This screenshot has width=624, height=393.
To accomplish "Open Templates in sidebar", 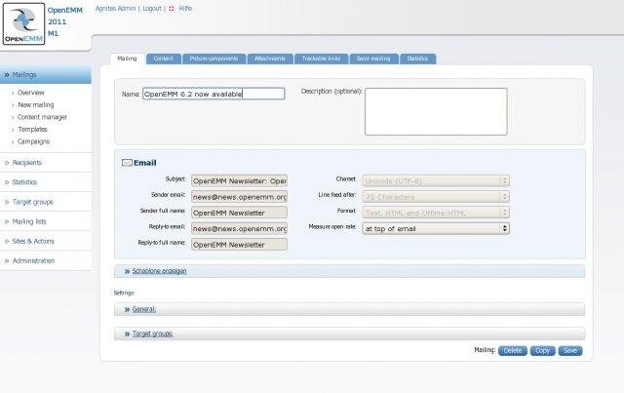I will coord(32,130).
